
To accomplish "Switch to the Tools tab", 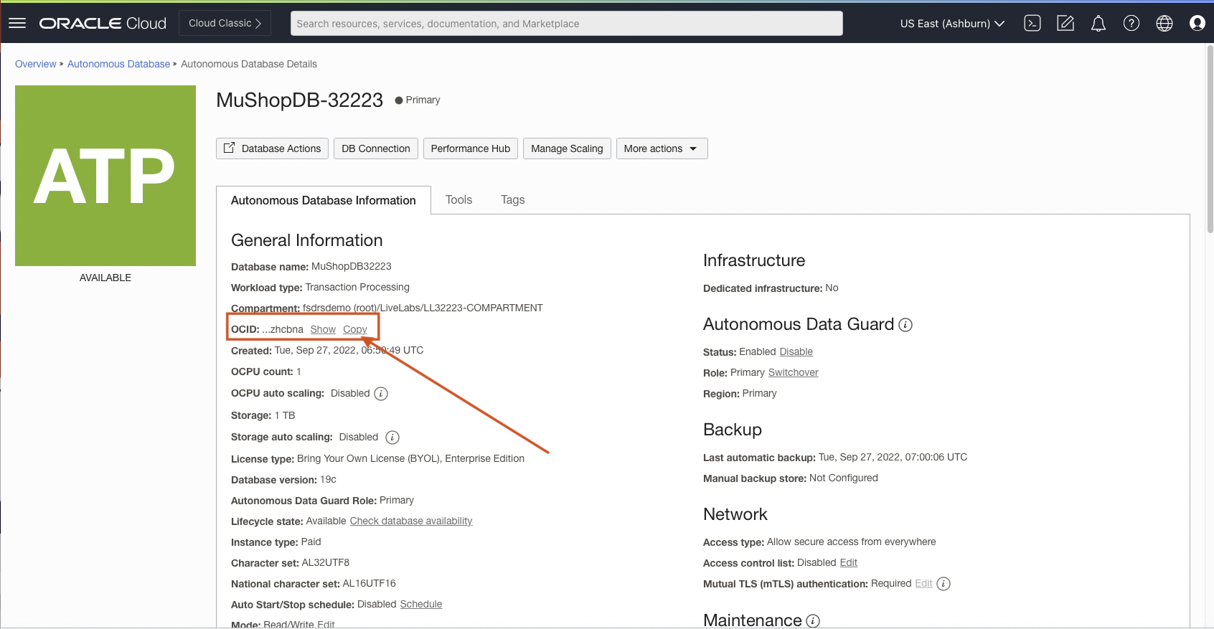I will click(x=458, y=200).
